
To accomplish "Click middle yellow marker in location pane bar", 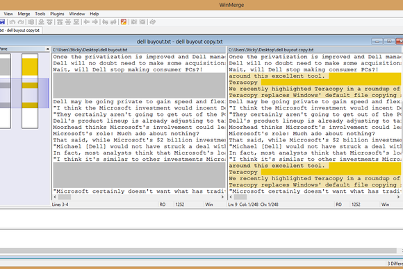I will pyautogui.click(x=30, y=85).
